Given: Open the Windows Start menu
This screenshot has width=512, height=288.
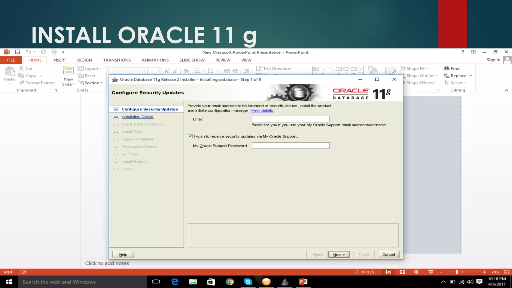Looking at the screenshot, I should coord(9,282).
